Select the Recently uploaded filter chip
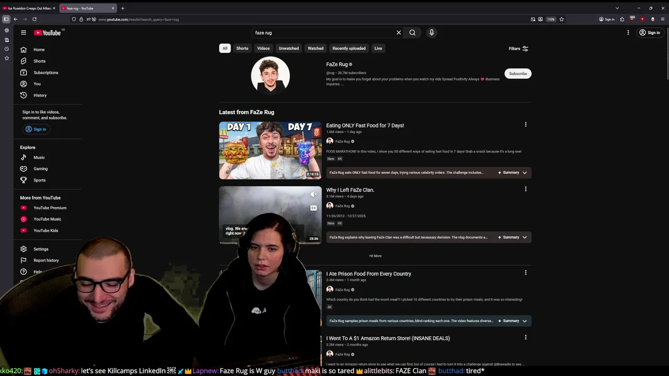Screen dimensions: 669x376 [x=349, y=48]
